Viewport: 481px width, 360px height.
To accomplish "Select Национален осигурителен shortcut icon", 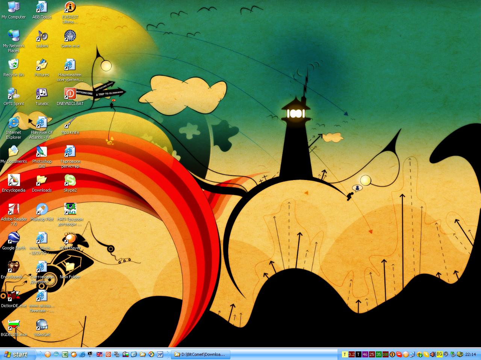I will pyautogui.click(x=70, y=70).
